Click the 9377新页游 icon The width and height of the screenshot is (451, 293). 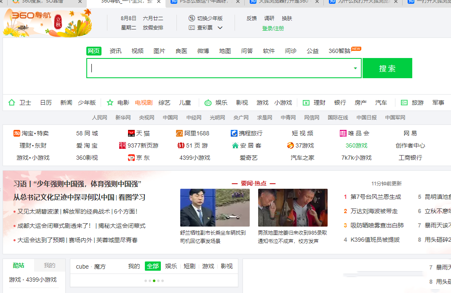click(122, 145)
